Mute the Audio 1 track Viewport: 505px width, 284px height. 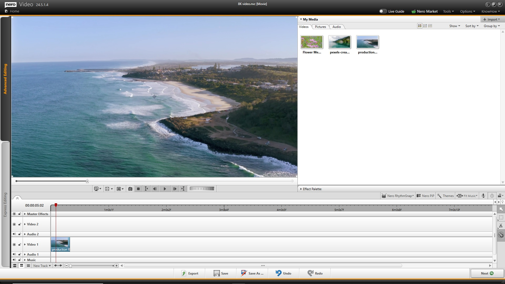tap(14, 254)
